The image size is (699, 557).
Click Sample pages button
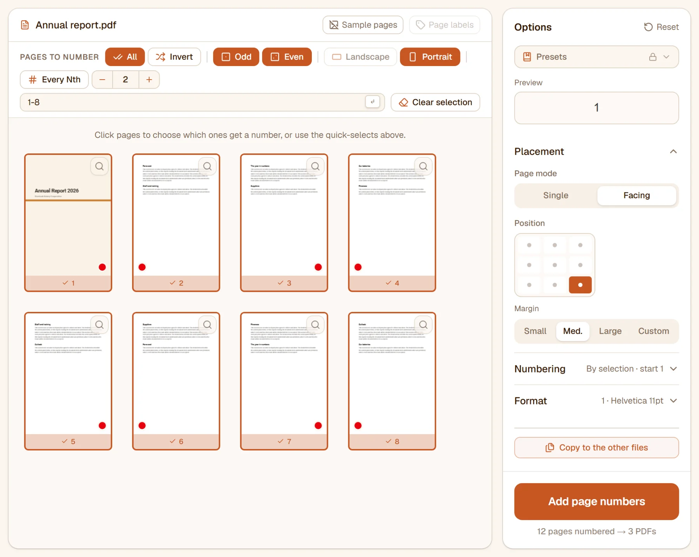(363, 25)
